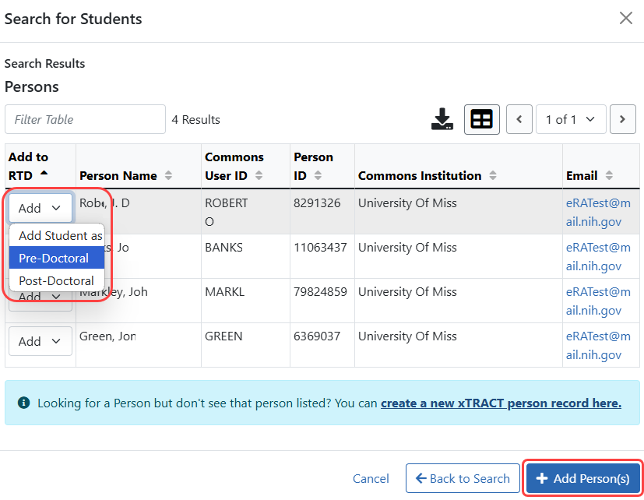Screen dimensions: 644x500
Task: Click the Back to Search button
Action: point(463,478)
